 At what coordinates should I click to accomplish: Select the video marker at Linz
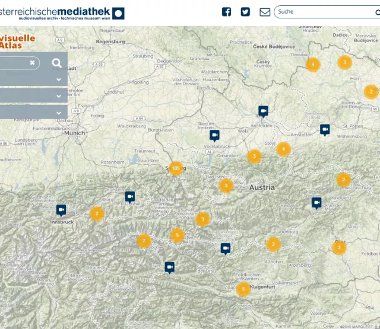263,110
